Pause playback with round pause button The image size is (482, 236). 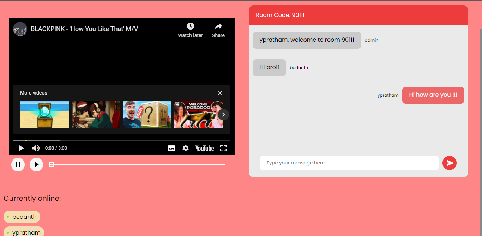tap(18, 164)
